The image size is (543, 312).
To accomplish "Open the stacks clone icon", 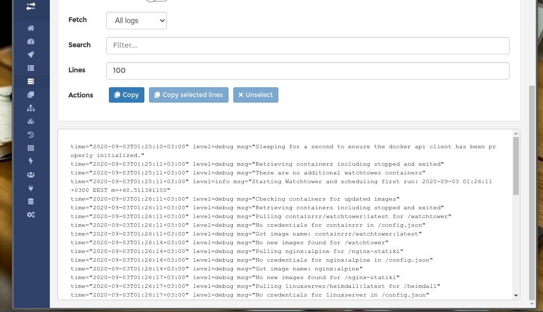I will (31, 94).
